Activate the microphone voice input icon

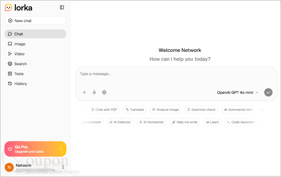click(94, 92)
